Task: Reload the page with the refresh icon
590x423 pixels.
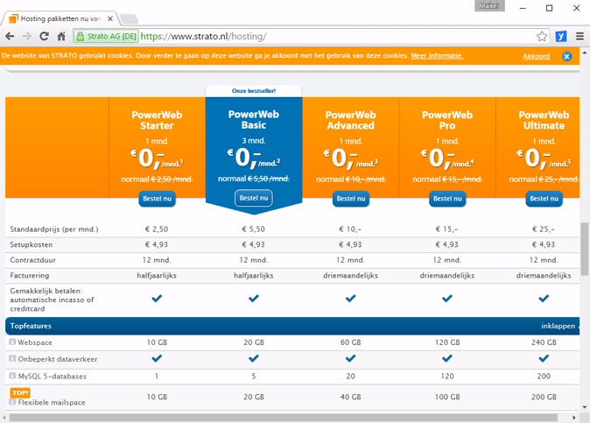Action: coord(44,37)
